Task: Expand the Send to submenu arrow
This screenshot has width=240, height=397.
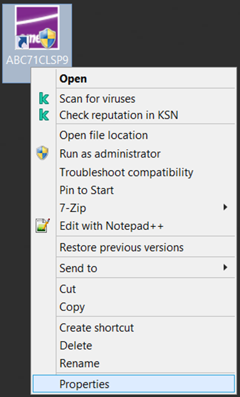Action: [225, 267]
